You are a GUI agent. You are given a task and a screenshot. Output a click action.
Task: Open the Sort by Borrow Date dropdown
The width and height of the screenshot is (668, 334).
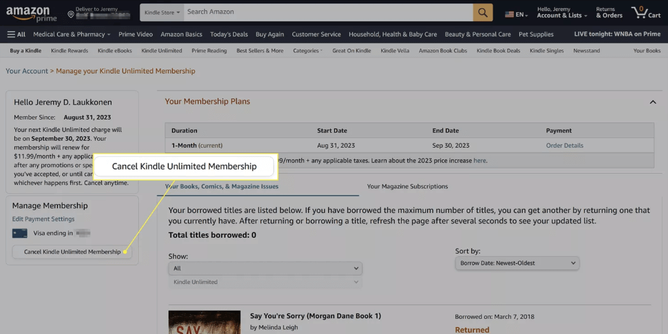517,263
